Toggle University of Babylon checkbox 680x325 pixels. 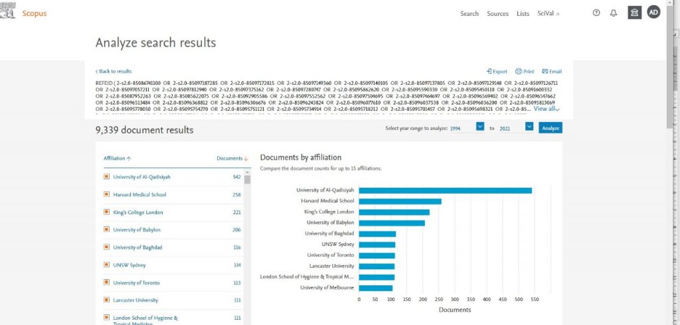point(106,229)
